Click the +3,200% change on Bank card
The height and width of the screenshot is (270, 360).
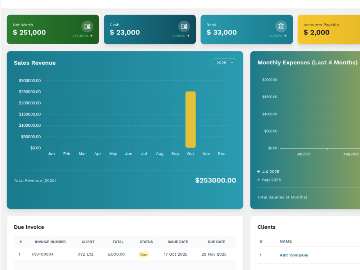coord(275,36)
